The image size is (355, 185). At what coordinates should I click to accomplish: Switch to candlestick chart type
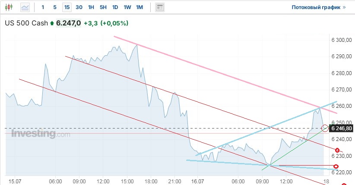click(x=10, y=7)
